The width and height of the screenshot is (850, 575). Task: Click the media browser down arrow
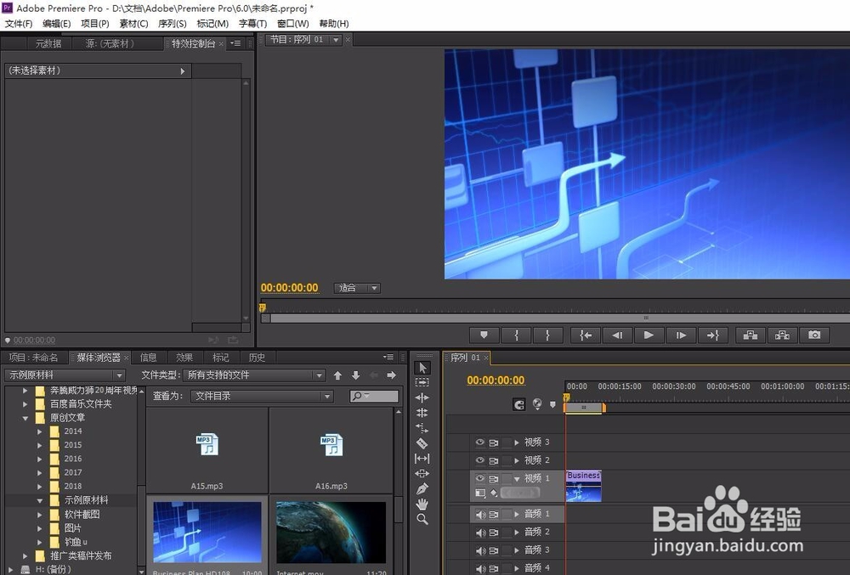point(355,375)
